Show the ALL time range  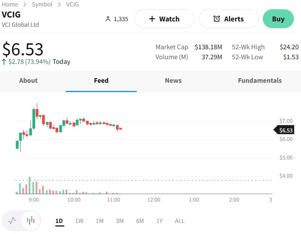point(180,221)
